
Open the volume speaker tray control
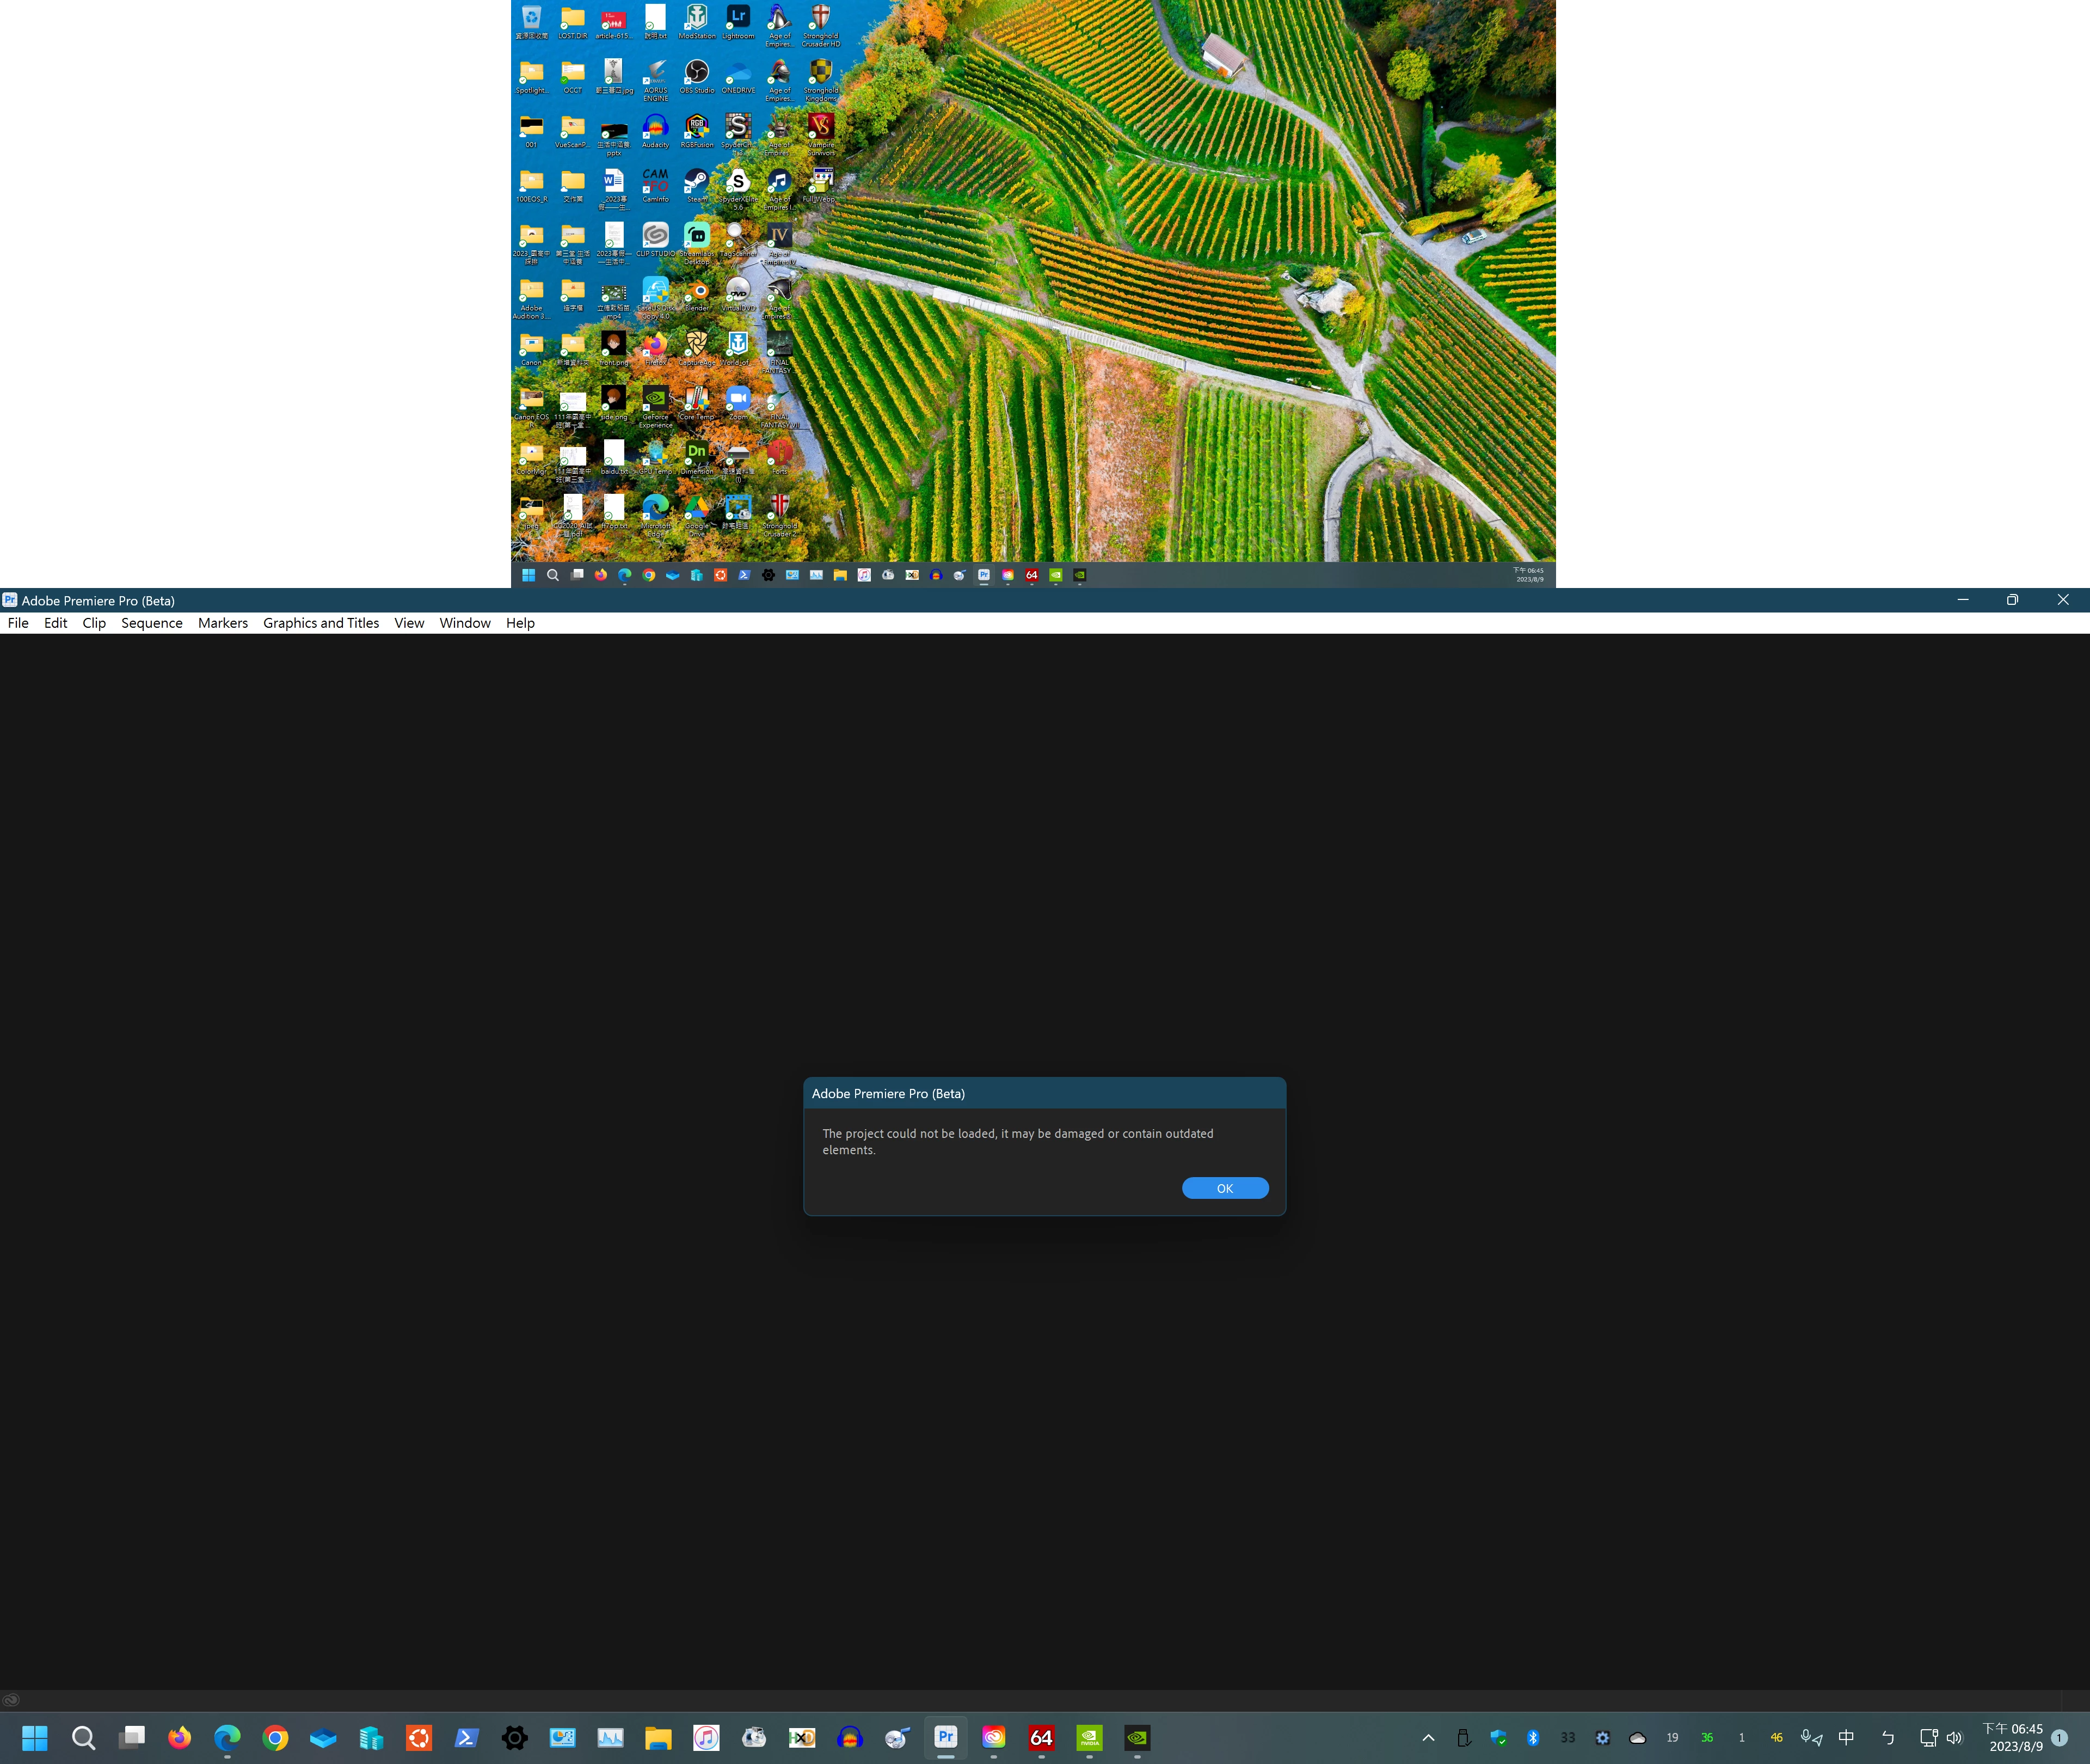tap(1954, 1738)
